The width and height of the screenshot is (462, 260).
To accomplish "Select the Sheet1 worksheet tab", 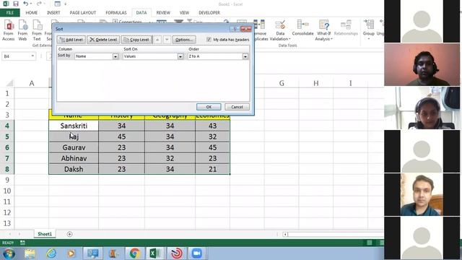I will tap(45, 234).
